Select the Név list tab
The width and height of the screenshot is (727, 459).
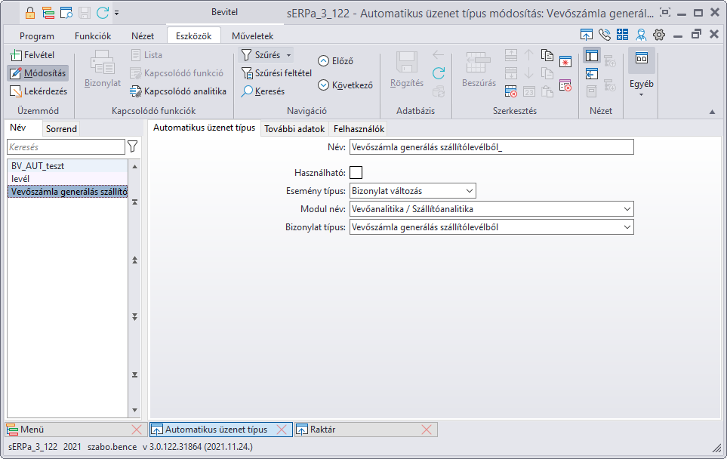point(18,128)
